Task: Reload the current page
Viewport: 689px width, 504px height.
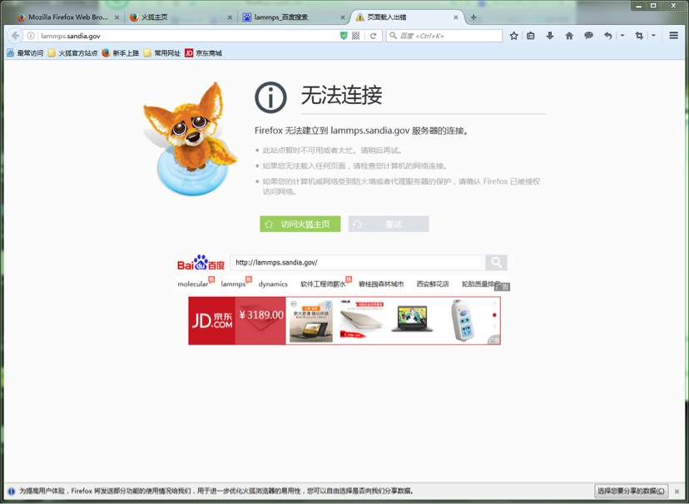Action: click(x=373, y=36)
